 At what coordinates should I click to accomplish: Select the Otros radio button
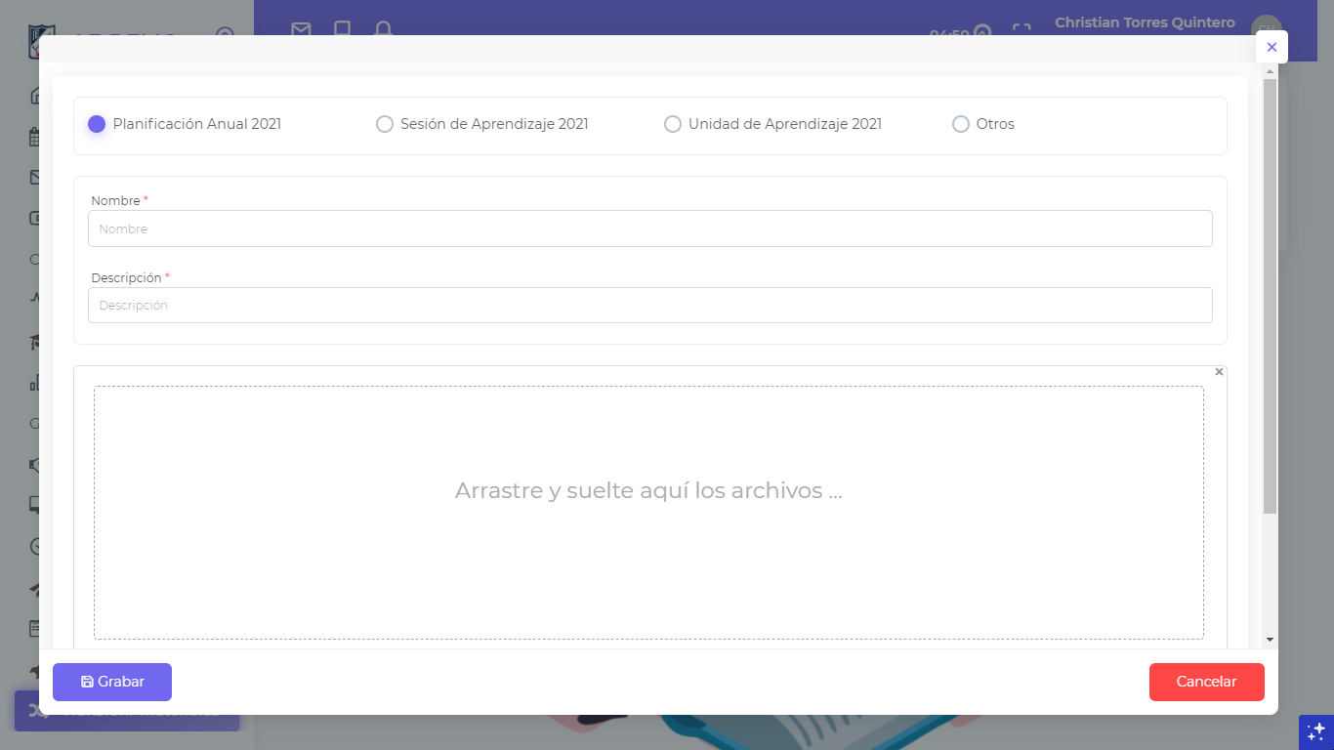click(961, 124)
